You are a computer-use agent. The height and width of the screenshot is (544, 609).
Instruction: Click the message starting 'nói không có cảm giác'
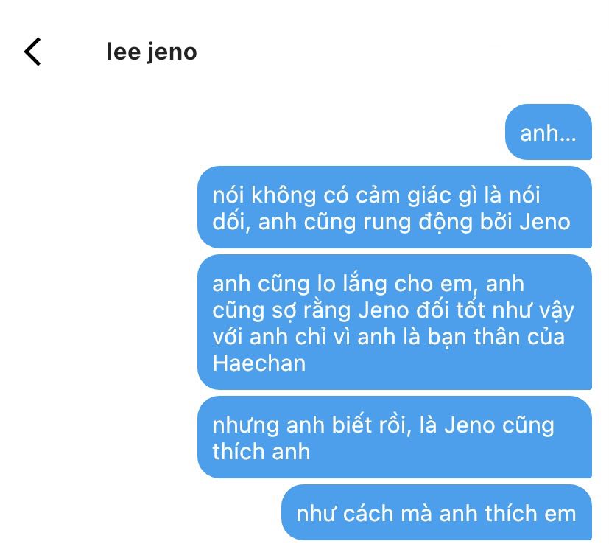click(395, 207)
